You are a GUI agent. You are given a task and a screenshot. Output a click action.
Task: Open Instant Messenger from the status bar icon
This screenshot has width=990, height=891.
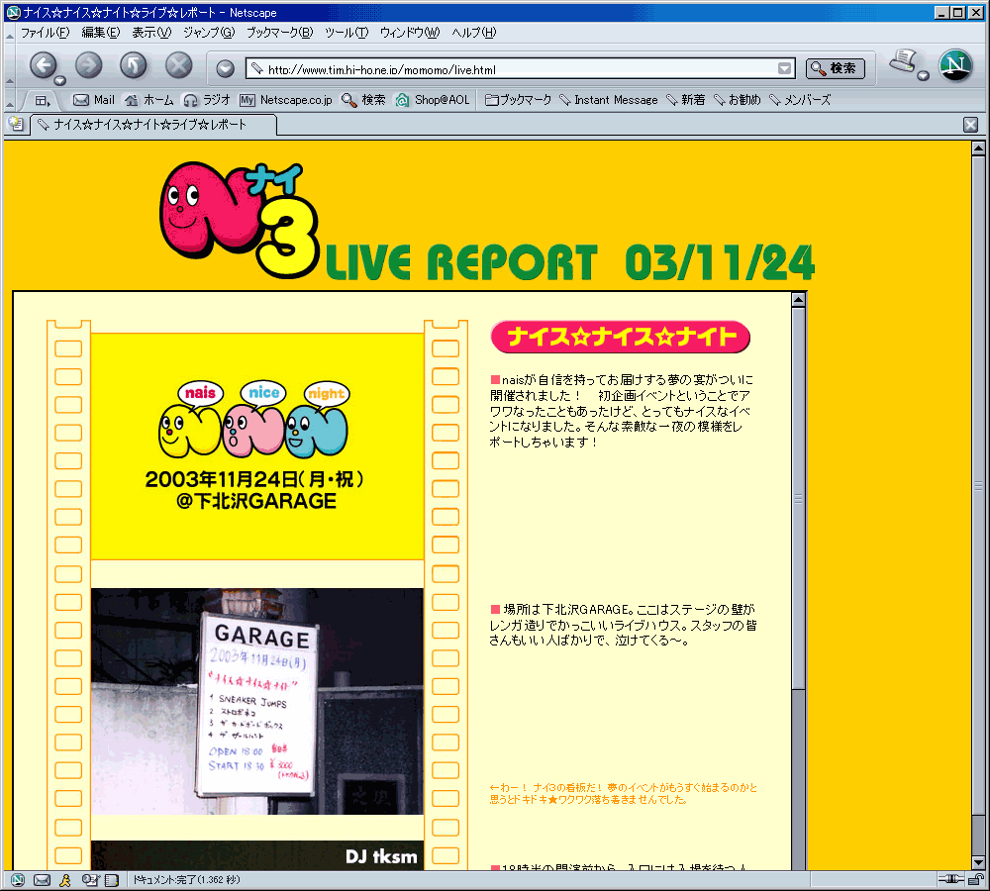tap(65, 880)
